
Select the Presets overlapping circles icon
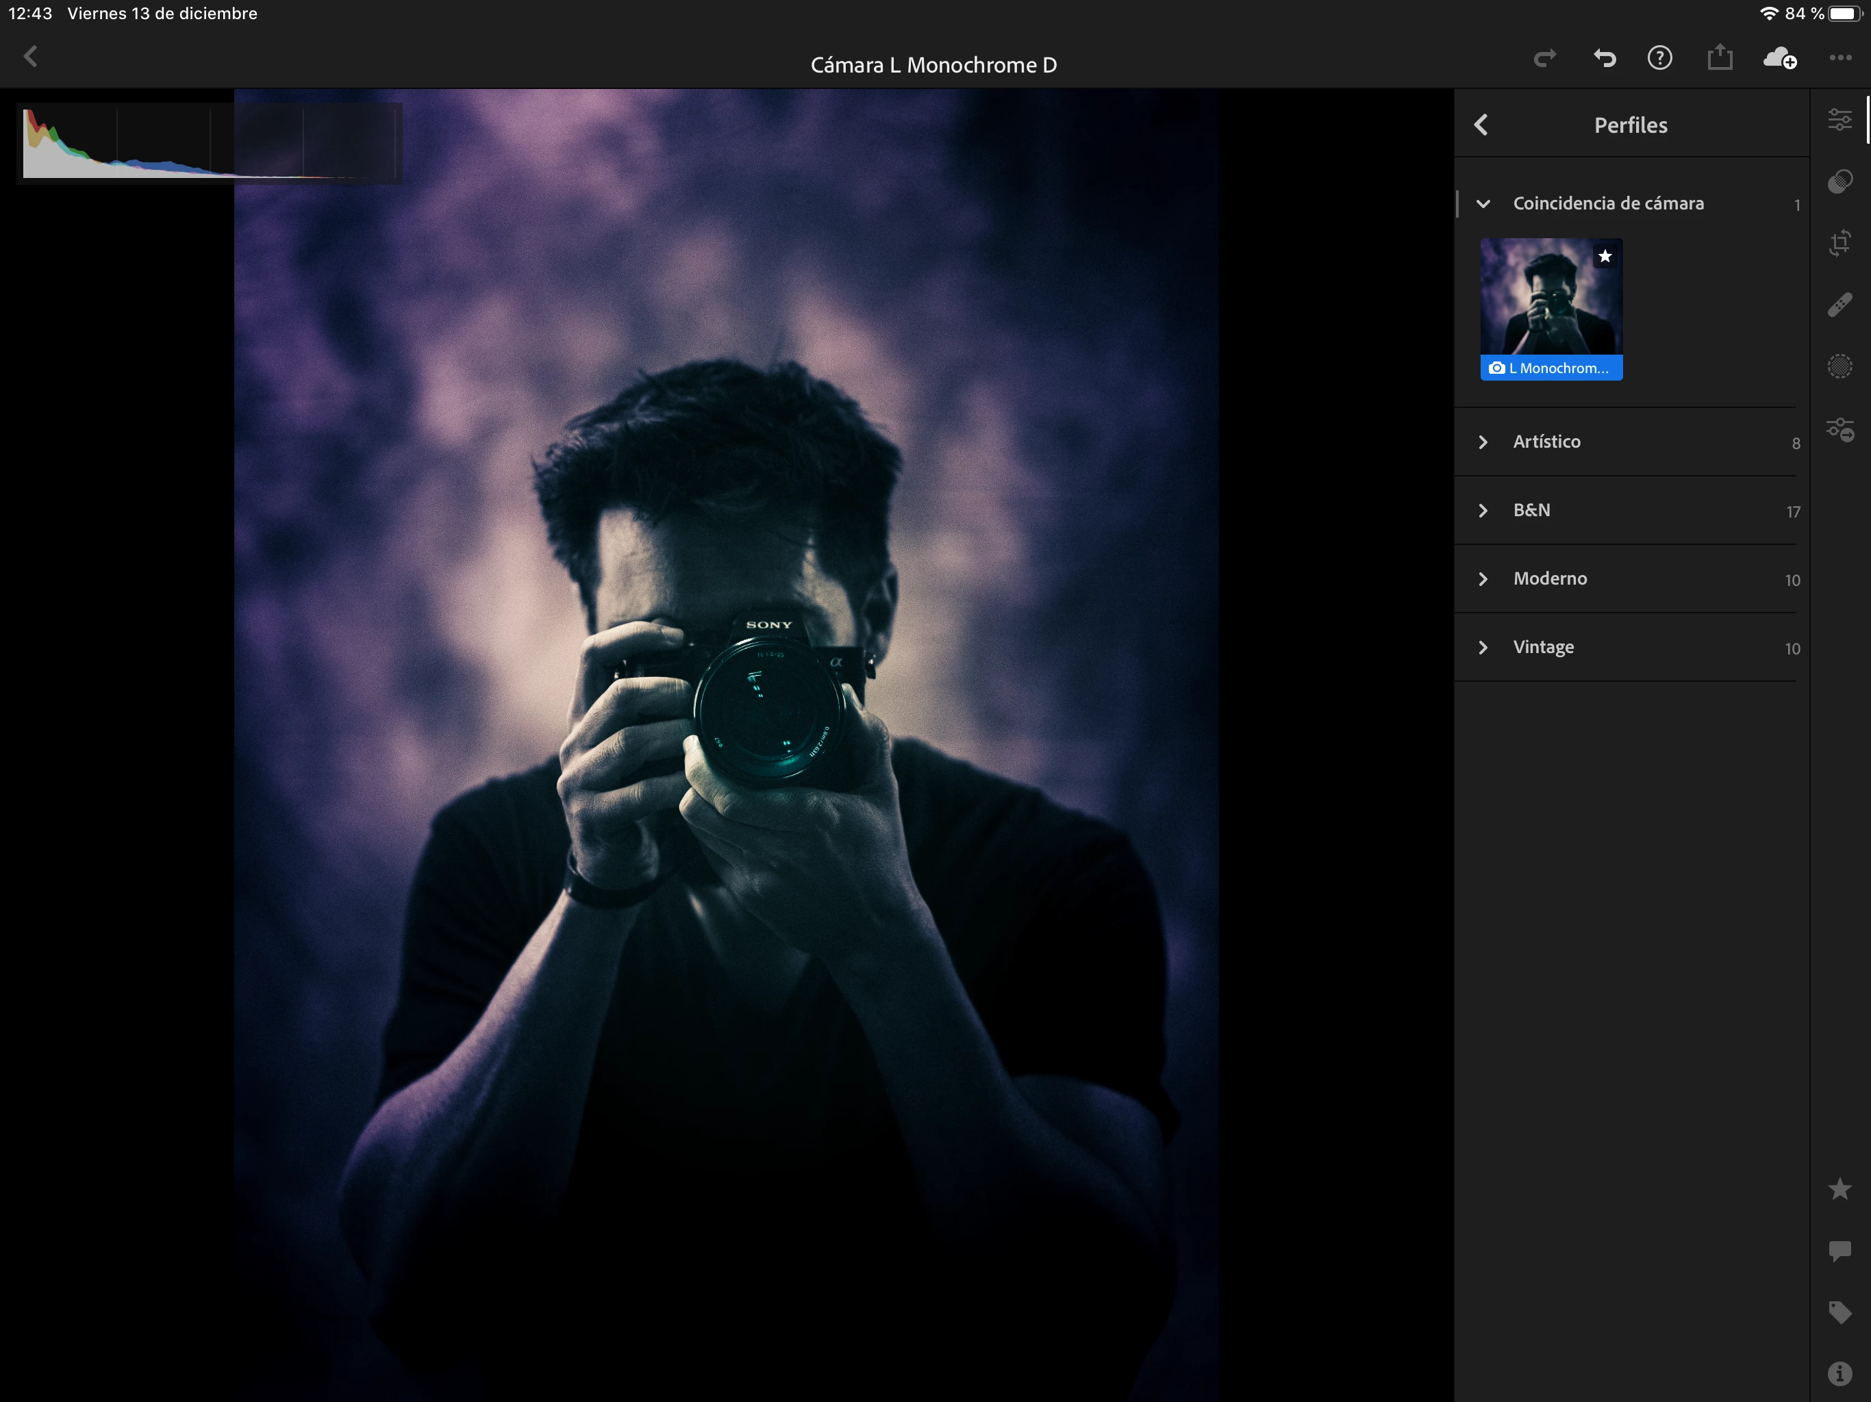pyautogui.click(x=1839, y=182)
